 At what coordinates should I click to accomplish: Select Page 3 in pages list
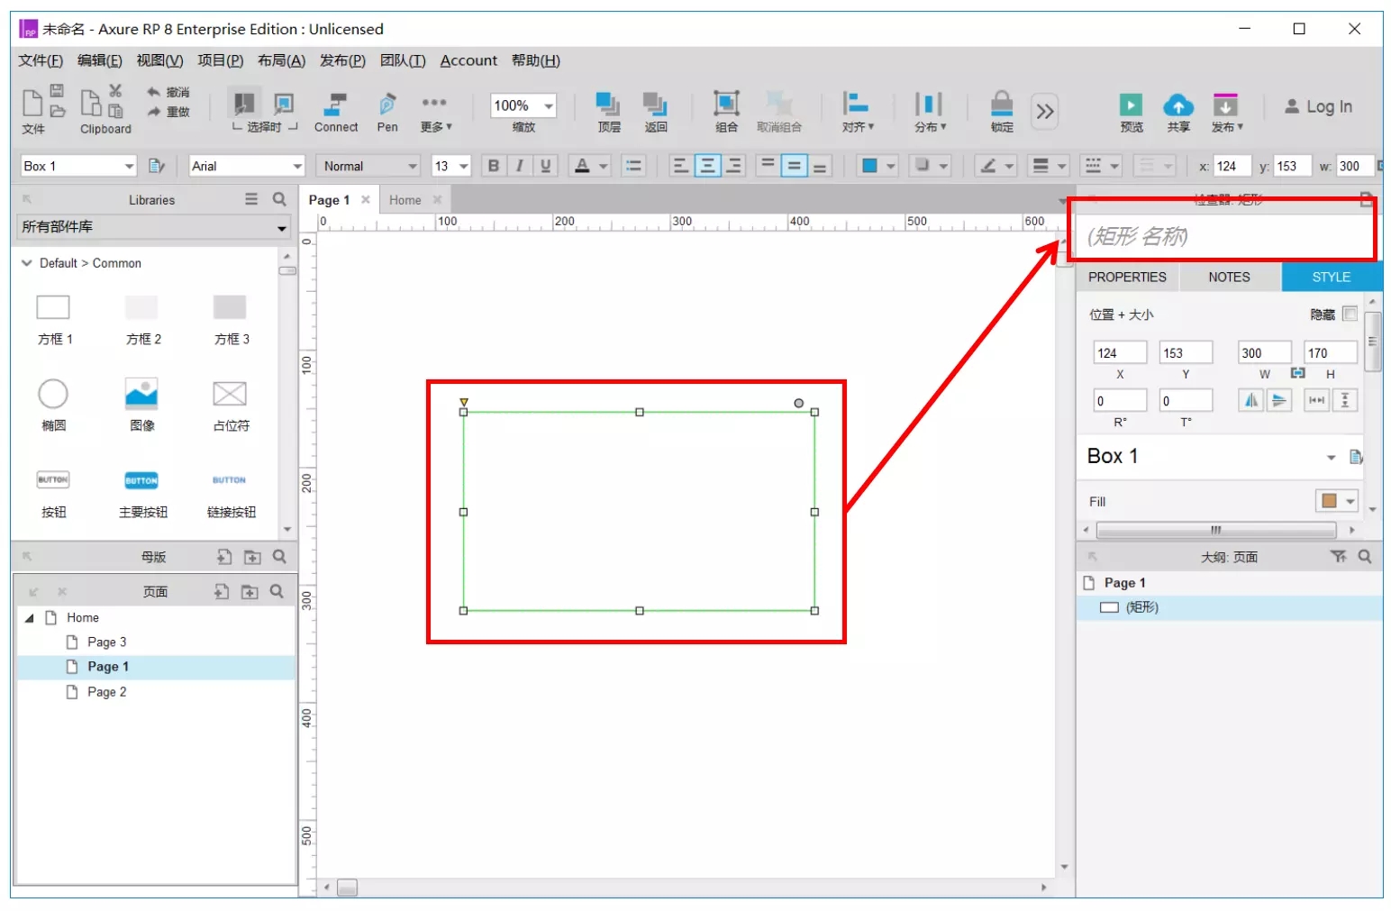tap(106, 642)
